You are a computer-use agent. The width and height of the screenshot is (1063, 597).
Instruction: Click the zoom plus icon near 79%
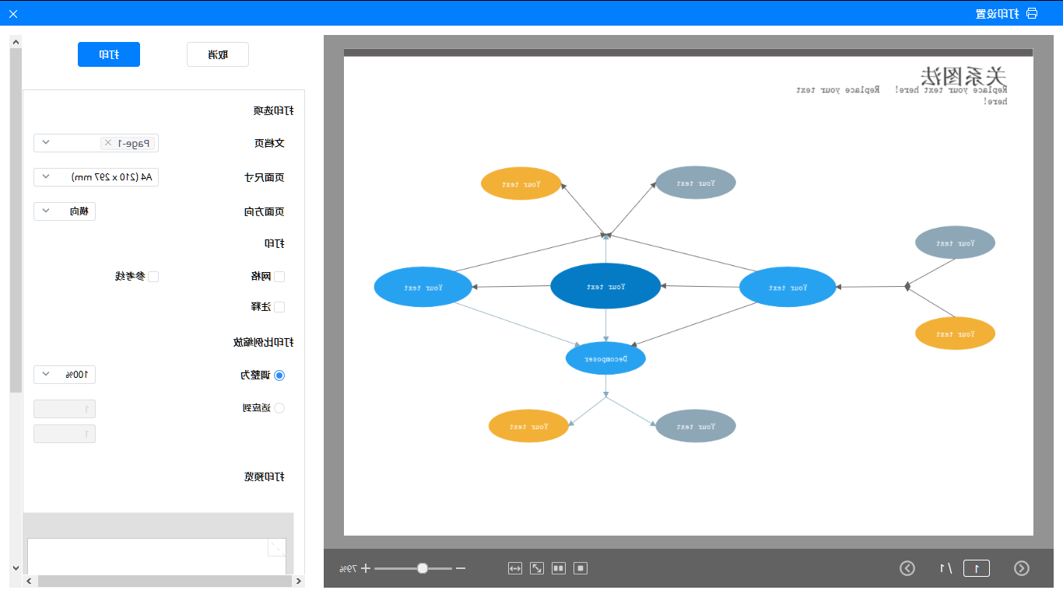(366, 568)
